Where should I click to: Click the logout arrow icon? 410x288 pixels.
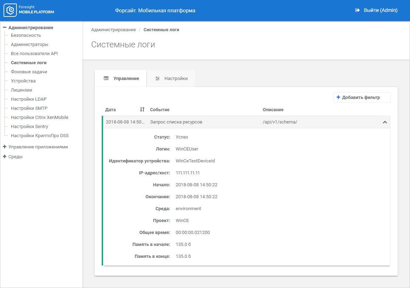[x=357, y=11]
